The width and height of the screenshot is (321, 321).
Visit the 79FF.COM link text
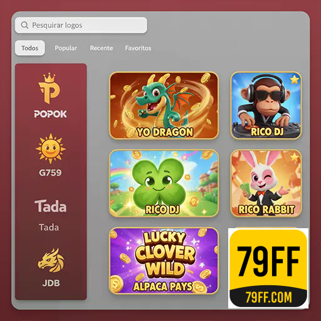268,297
